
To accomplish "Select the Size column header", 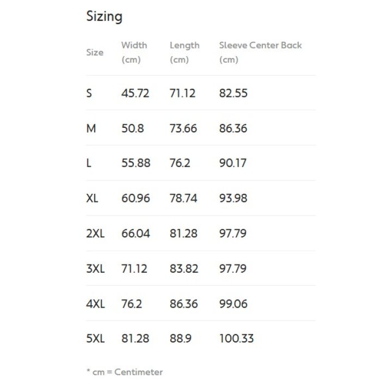I will 95,52.
